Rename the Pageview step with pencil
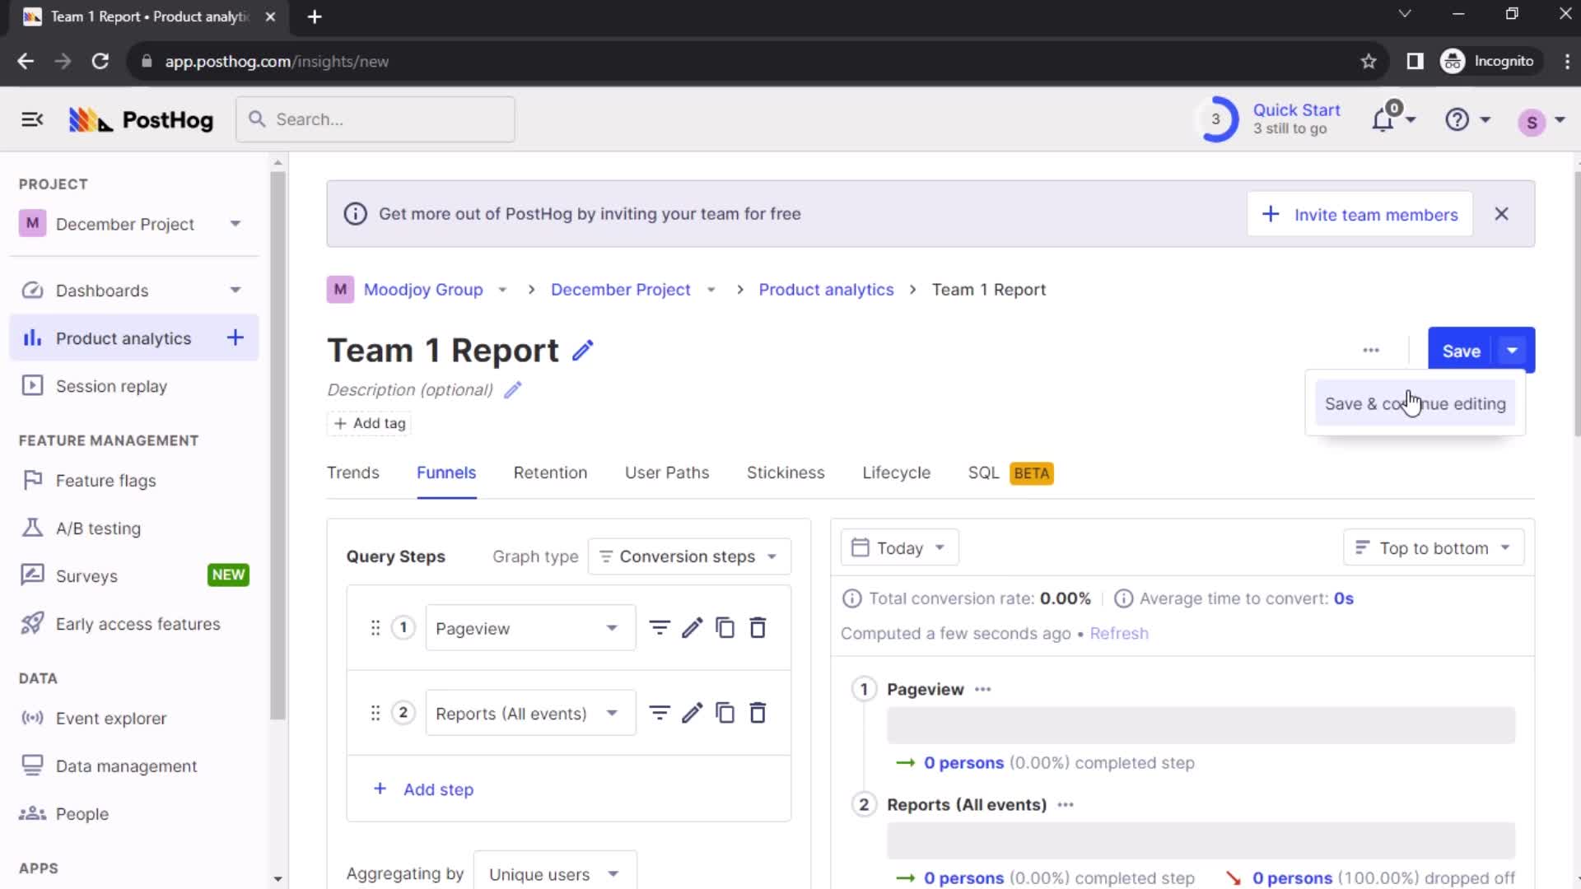Viewport: 1581px width, 889px height. coord(692,628)
